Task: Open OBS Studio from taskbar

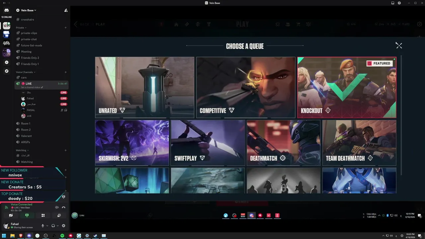Action: [x=46, y=236]
